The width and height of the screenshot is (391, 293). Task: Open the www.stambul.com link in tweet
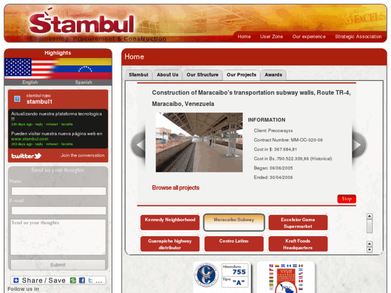point(30,139)
